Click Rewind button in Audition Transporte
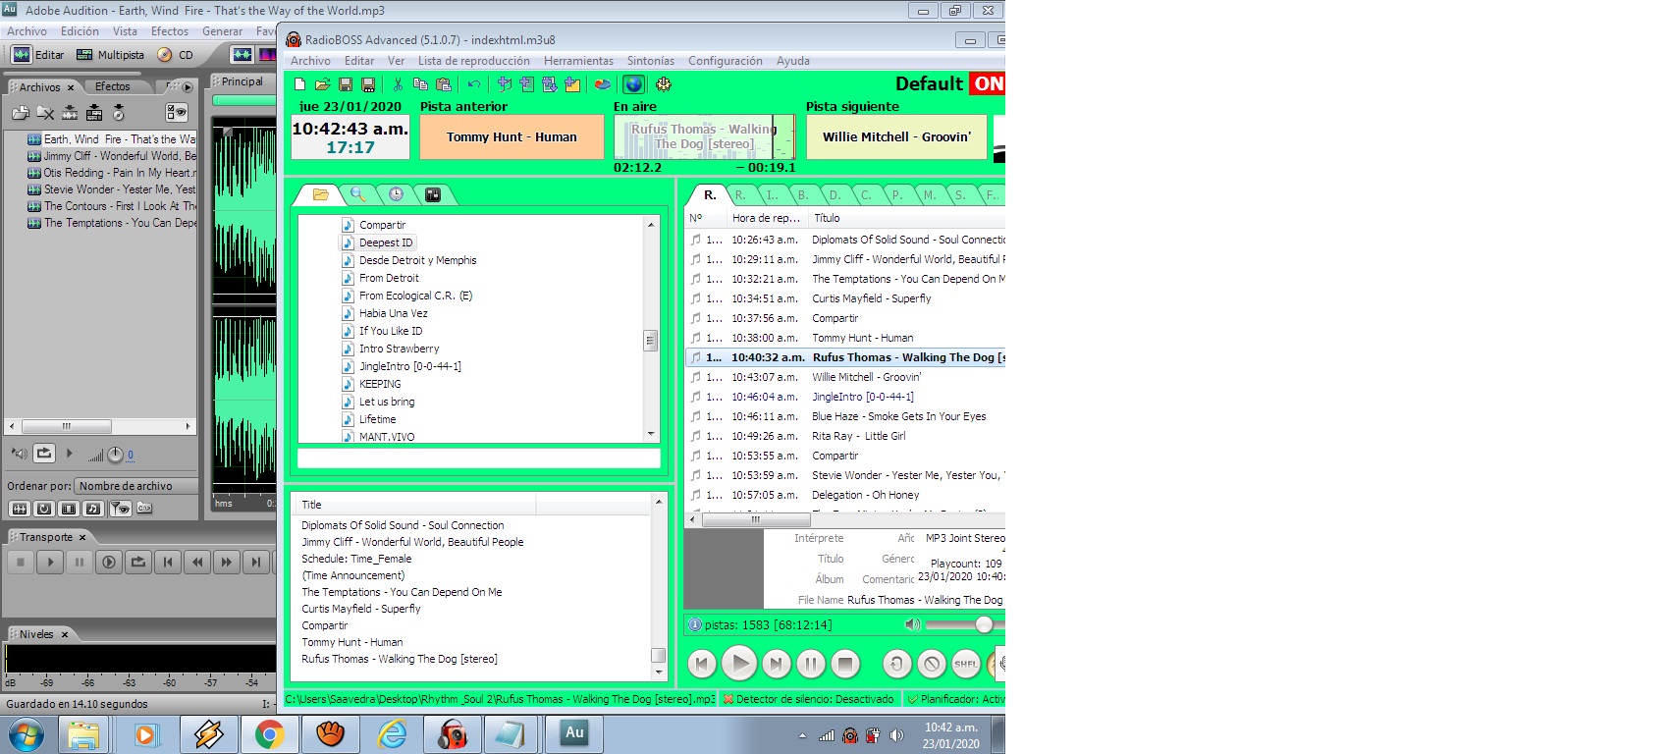Screen dimensions: 1670x754 (197, 562)
